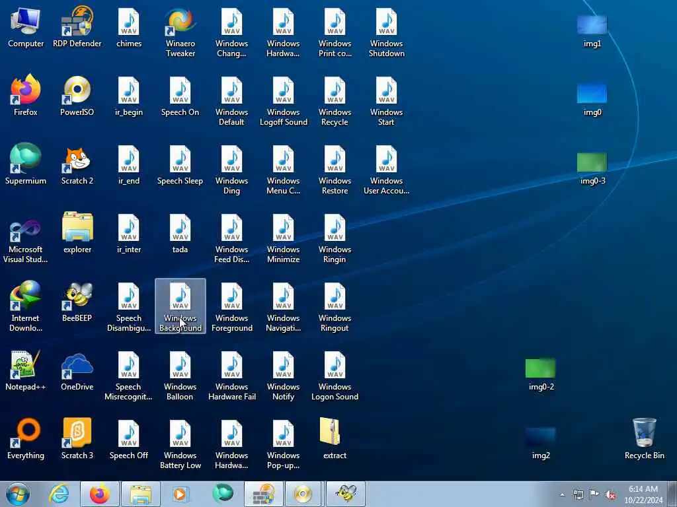The width and height of the screenshot is (677, 507).
Task: Launch Internet Explorer from taskbar
Action: [x=59, y=494]
